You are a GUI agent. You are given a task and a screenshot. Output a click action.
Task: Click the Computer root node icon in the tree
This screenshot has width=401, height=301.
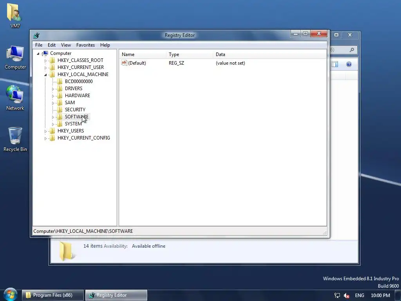point(45,53)
